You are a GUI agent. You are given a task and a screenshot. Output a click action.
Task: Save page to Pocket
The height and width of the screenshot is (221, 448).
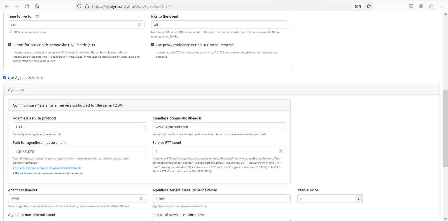pyautogui.click(x=411, y=6)
